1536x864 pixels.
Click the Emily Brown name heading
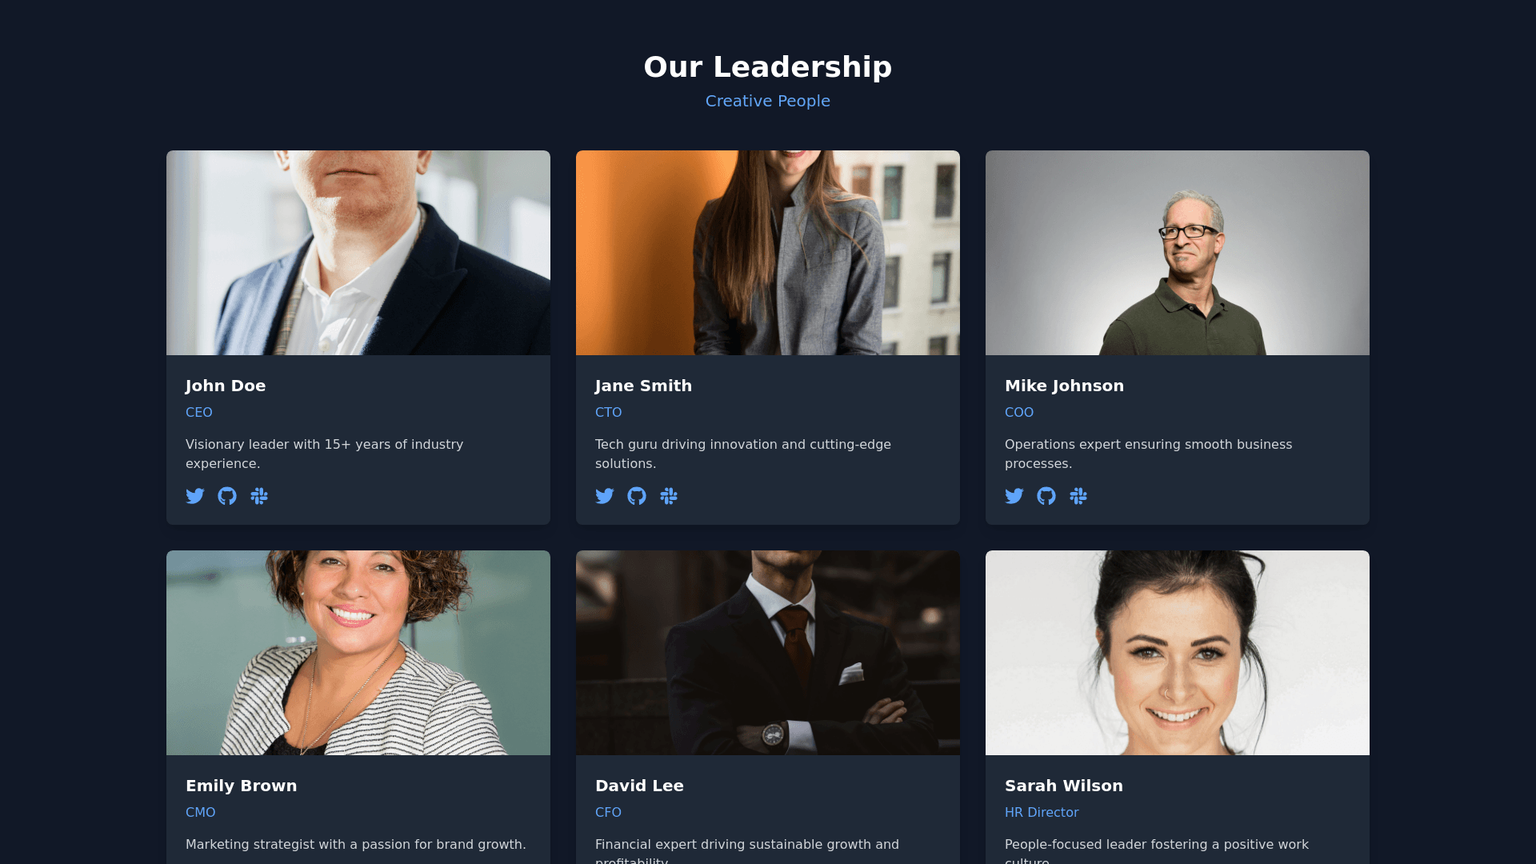[x=241, y=786]
